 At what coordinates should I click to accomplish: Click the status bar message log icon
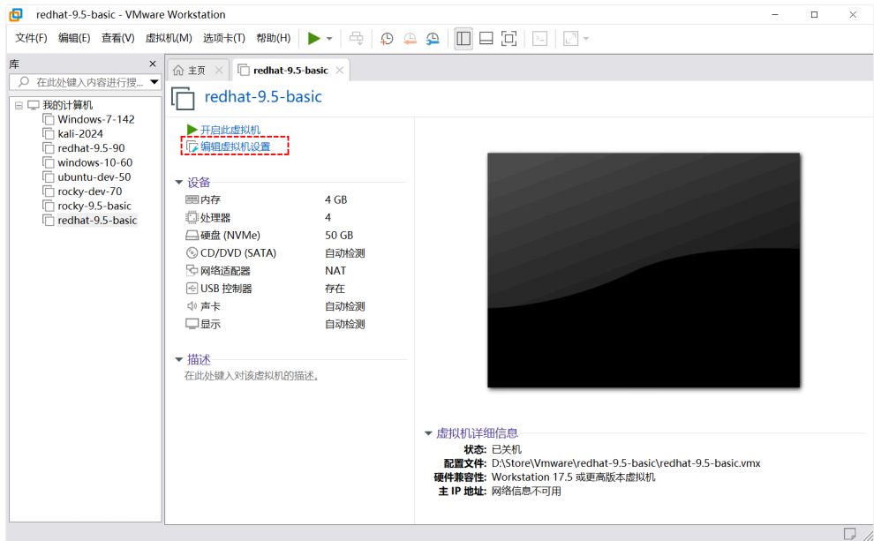[849, 533]
